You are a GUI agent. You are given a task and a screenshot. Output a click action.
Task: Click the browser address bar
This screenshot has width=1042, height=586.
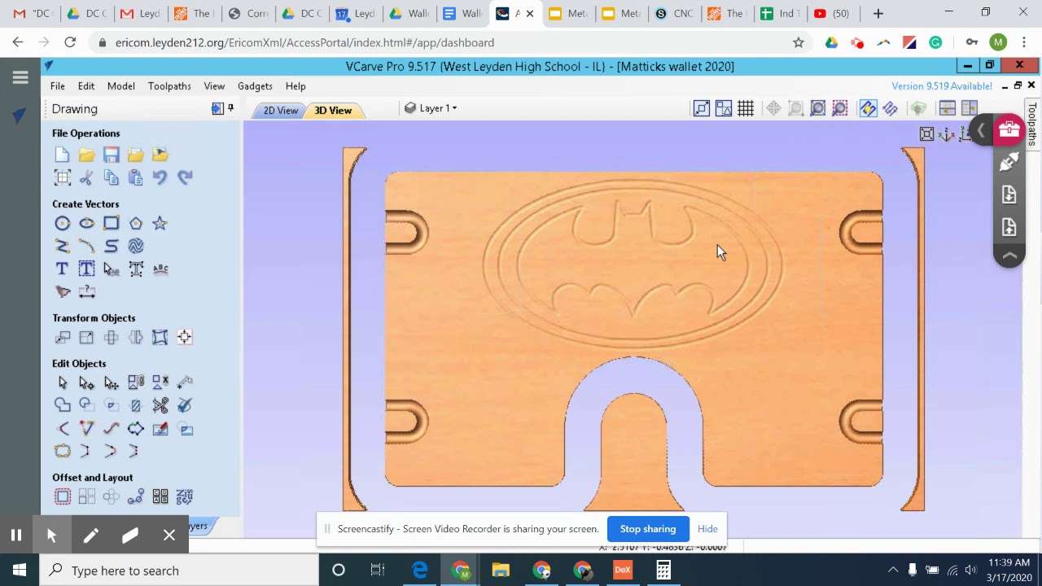pos(440,42)
